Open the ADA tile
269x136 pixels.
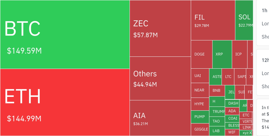(232, 111)
